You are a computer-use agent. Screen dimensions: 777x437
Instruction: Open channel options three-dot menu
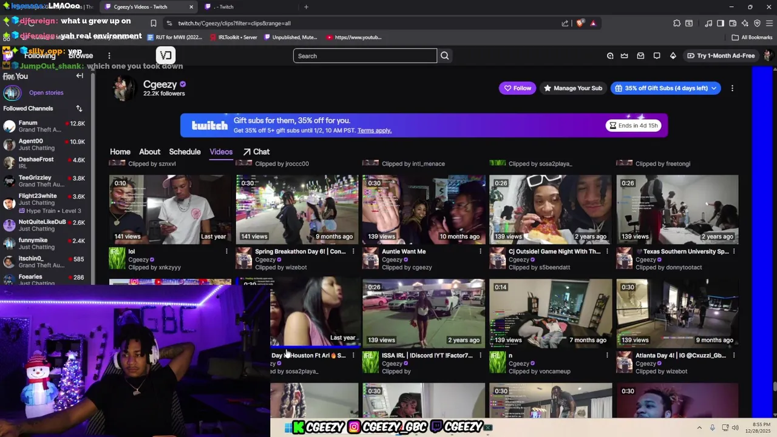(732, 88)
